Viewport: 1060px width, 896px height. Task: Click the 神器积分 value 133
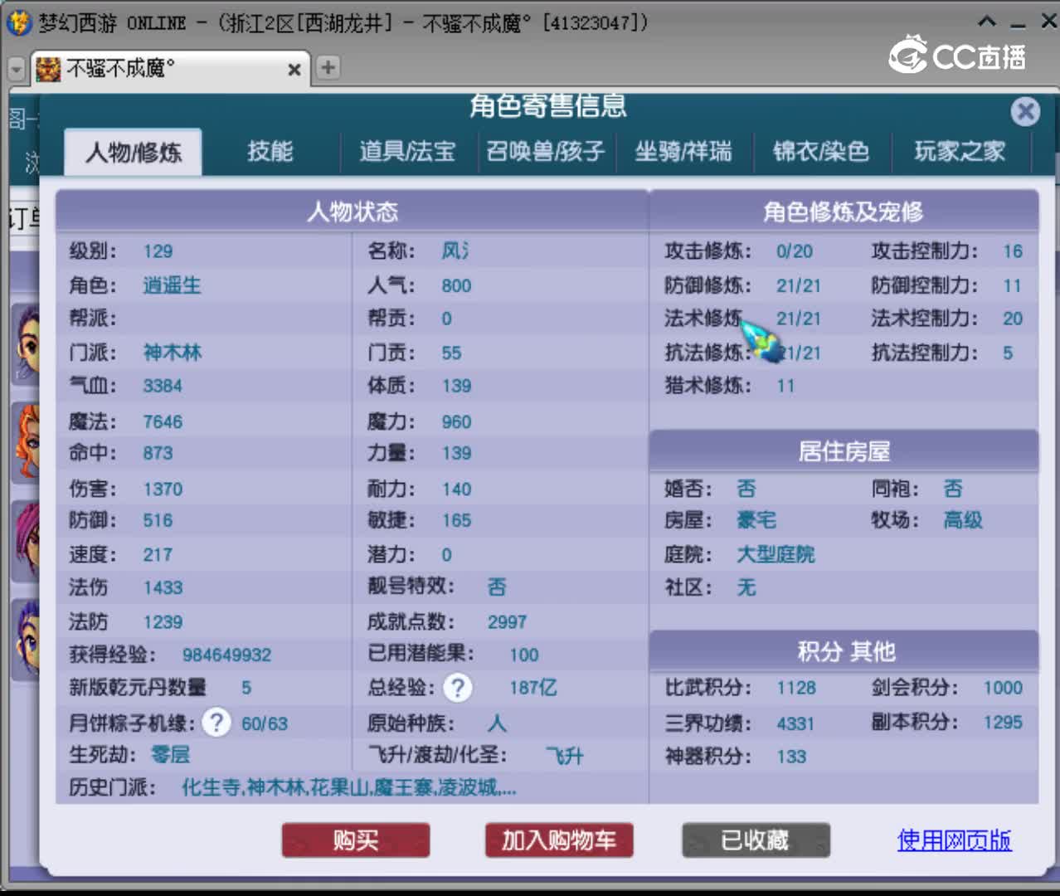point(791,757)
